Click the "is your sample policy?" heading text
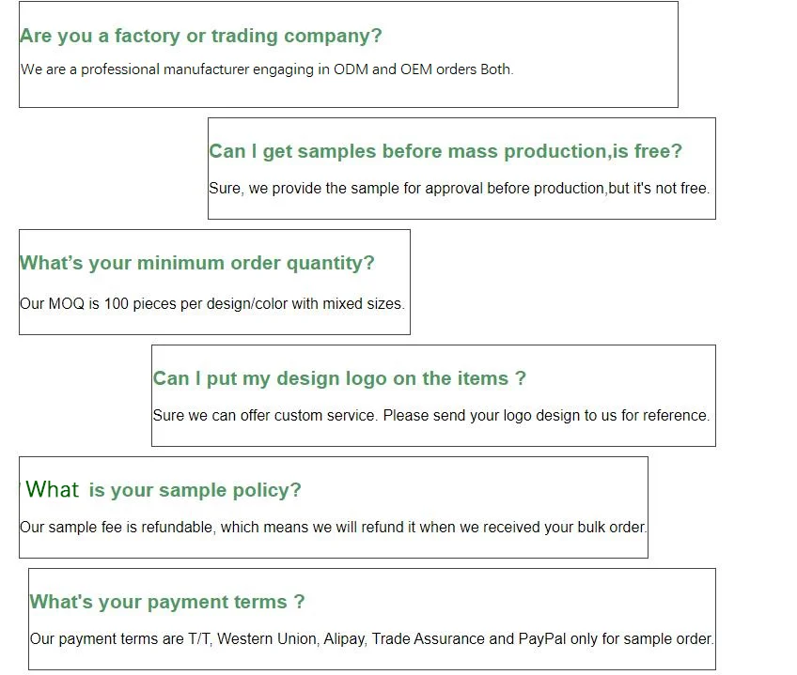 [195, 490]
